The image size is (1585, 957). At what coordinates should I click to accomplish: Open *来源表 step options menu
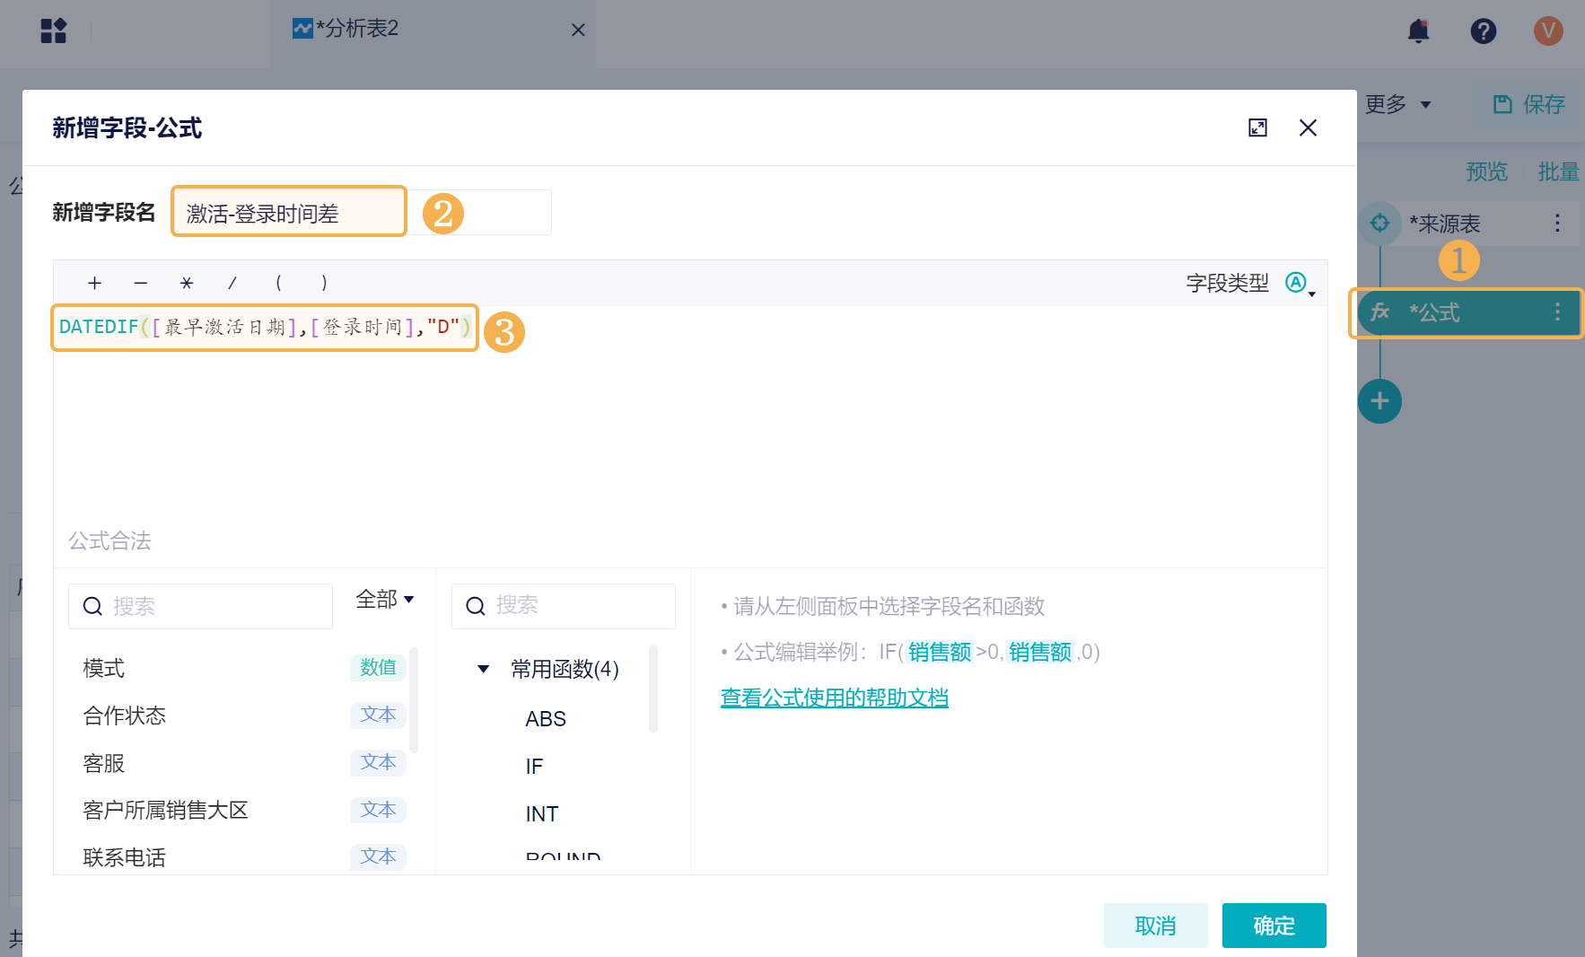(1557, 223)
